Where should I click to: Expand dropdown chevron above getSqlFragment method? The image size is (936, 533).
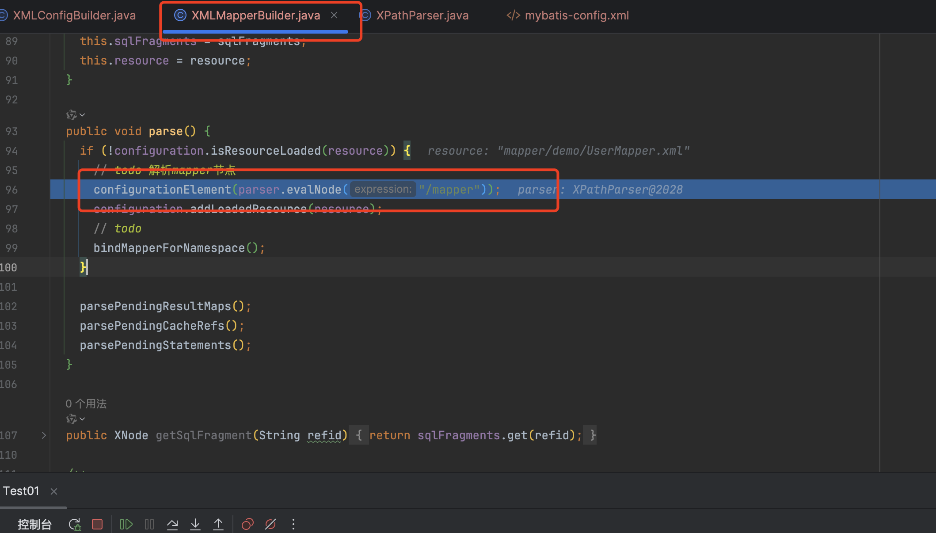[x=82, y=419]
